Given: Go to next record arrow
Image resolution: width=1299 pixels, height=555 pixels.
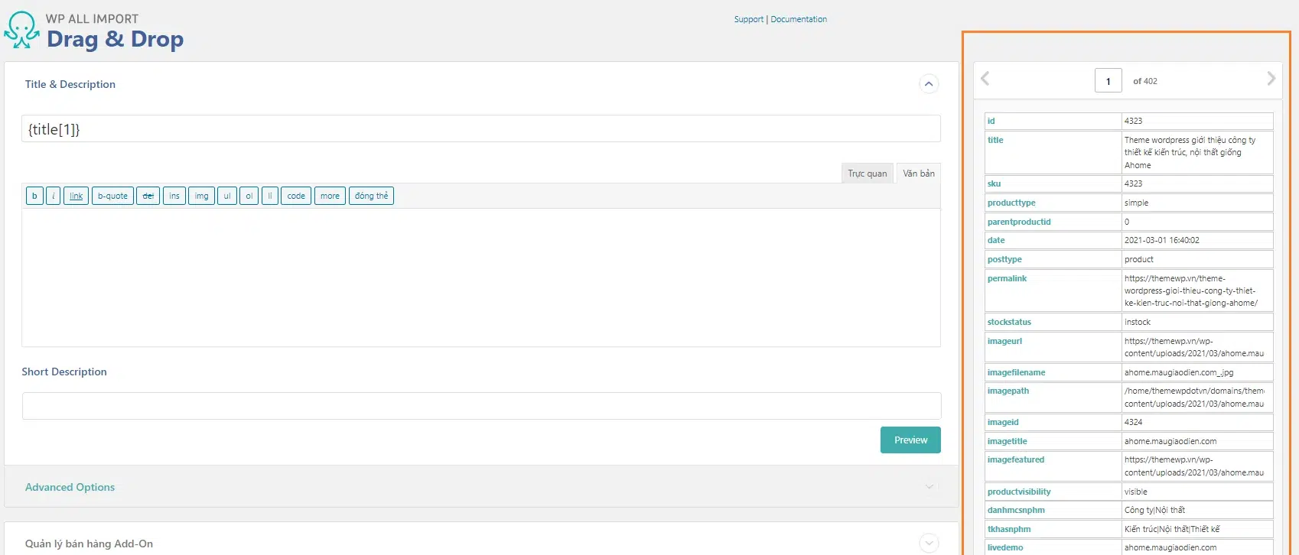Looking at the screenshot, I should click(1271, 79).
